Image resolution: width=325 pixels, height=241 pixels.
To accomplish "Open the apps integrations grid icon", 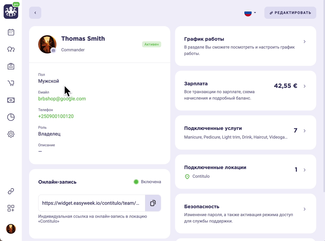I will coord(11,208).
